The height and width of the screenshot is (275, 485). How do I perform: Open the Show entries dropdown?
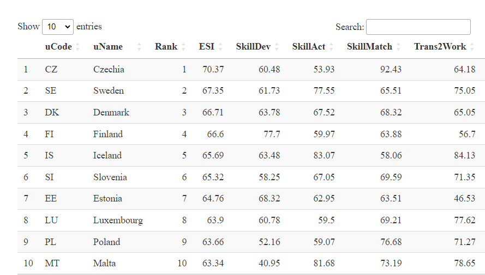pyautogui.click(x=58, y=27)
